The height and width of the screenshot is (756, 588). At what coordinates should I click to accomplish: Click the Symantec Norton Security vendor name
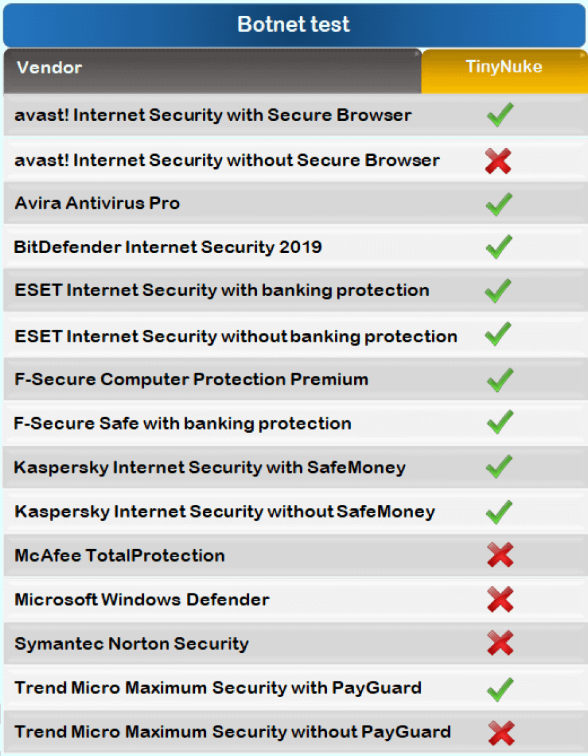click(x=131, y=644)
